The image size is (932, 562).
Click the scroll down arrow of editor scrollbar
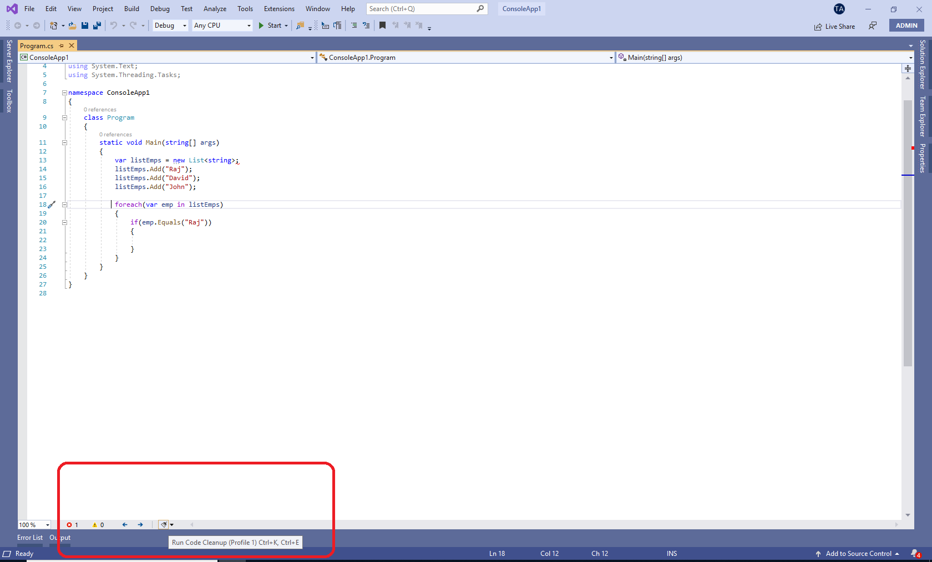(x=908, y=515)
